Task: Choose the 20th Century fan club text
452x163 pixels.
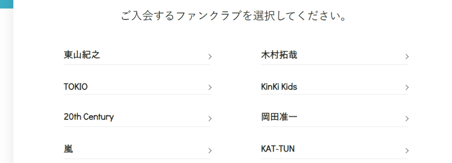Action: [x=89, y=117]
